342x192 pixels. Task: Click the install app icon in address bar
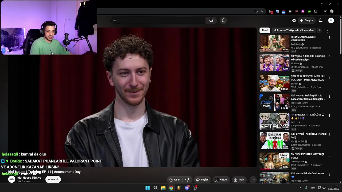(256, 11)
